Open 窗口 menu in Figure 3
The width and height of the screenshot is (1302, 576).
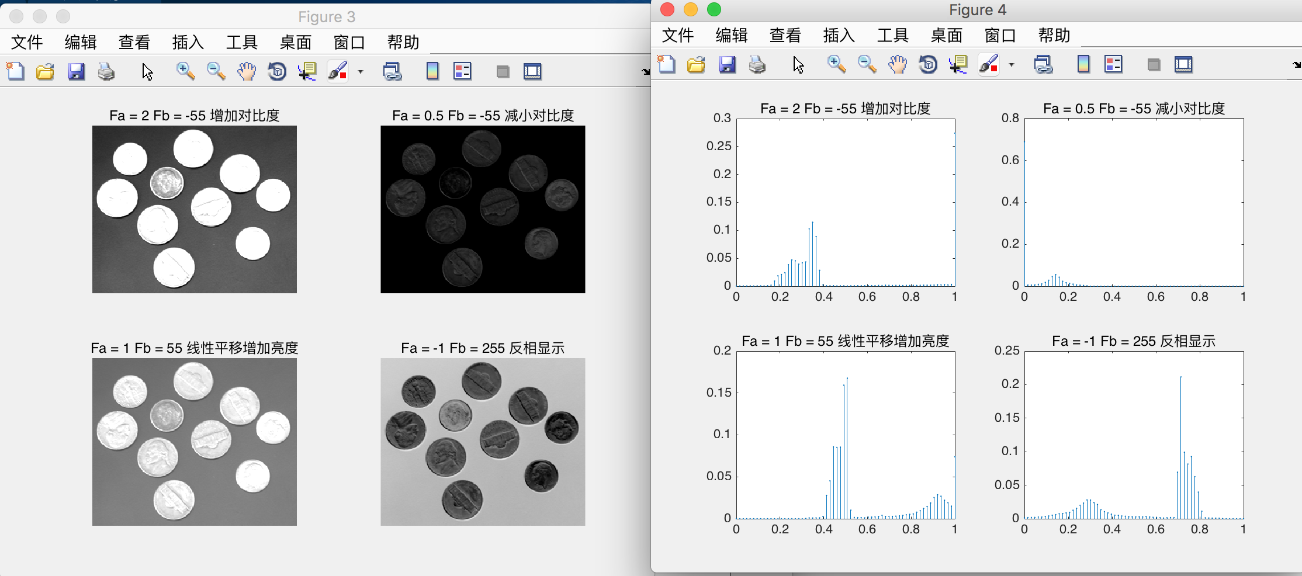click(x=349, y=42)
